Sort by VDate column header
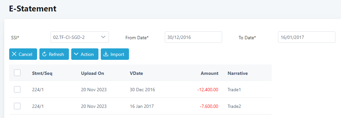The image size is (341, 118). click(x=136, y=73)
